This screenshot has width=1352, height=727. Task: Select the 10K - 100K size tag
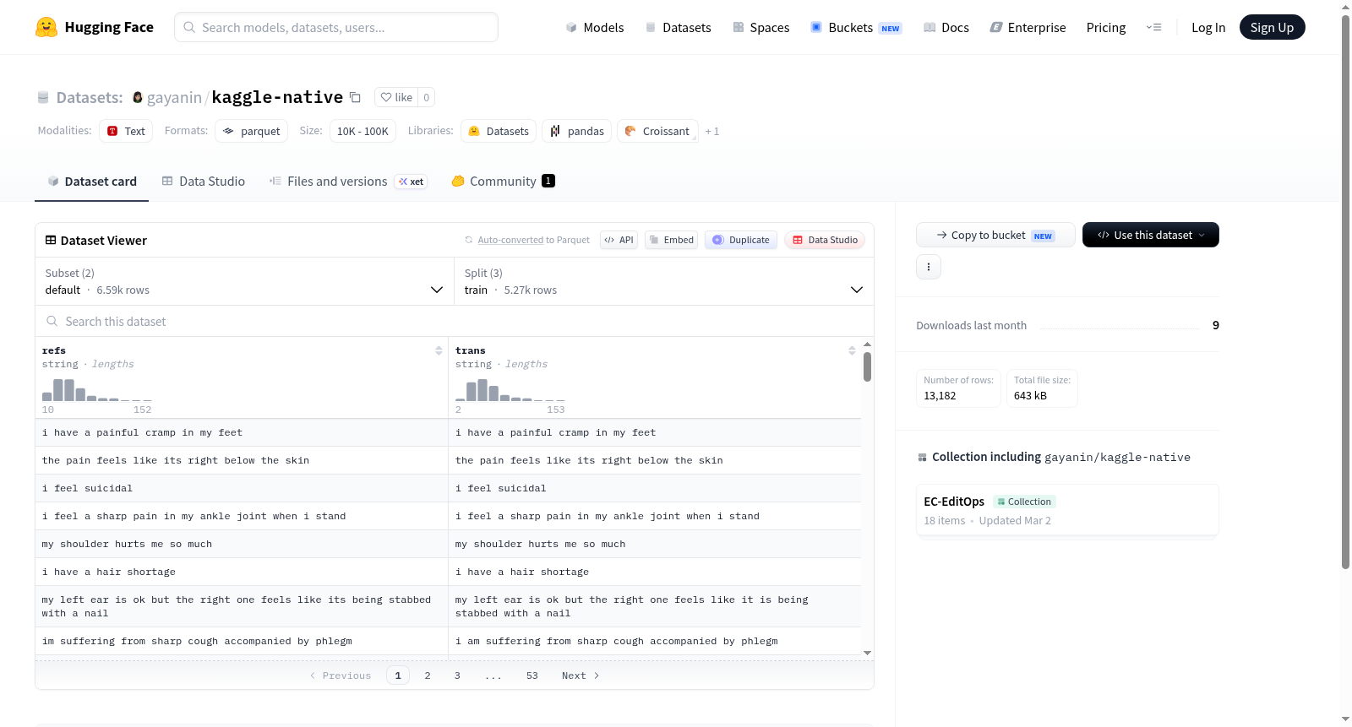(x=363, y=131)
